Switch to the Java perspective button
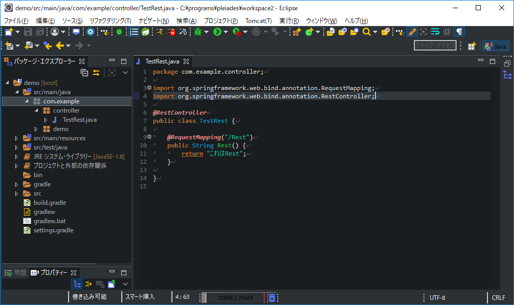 (x=495, y=46)
